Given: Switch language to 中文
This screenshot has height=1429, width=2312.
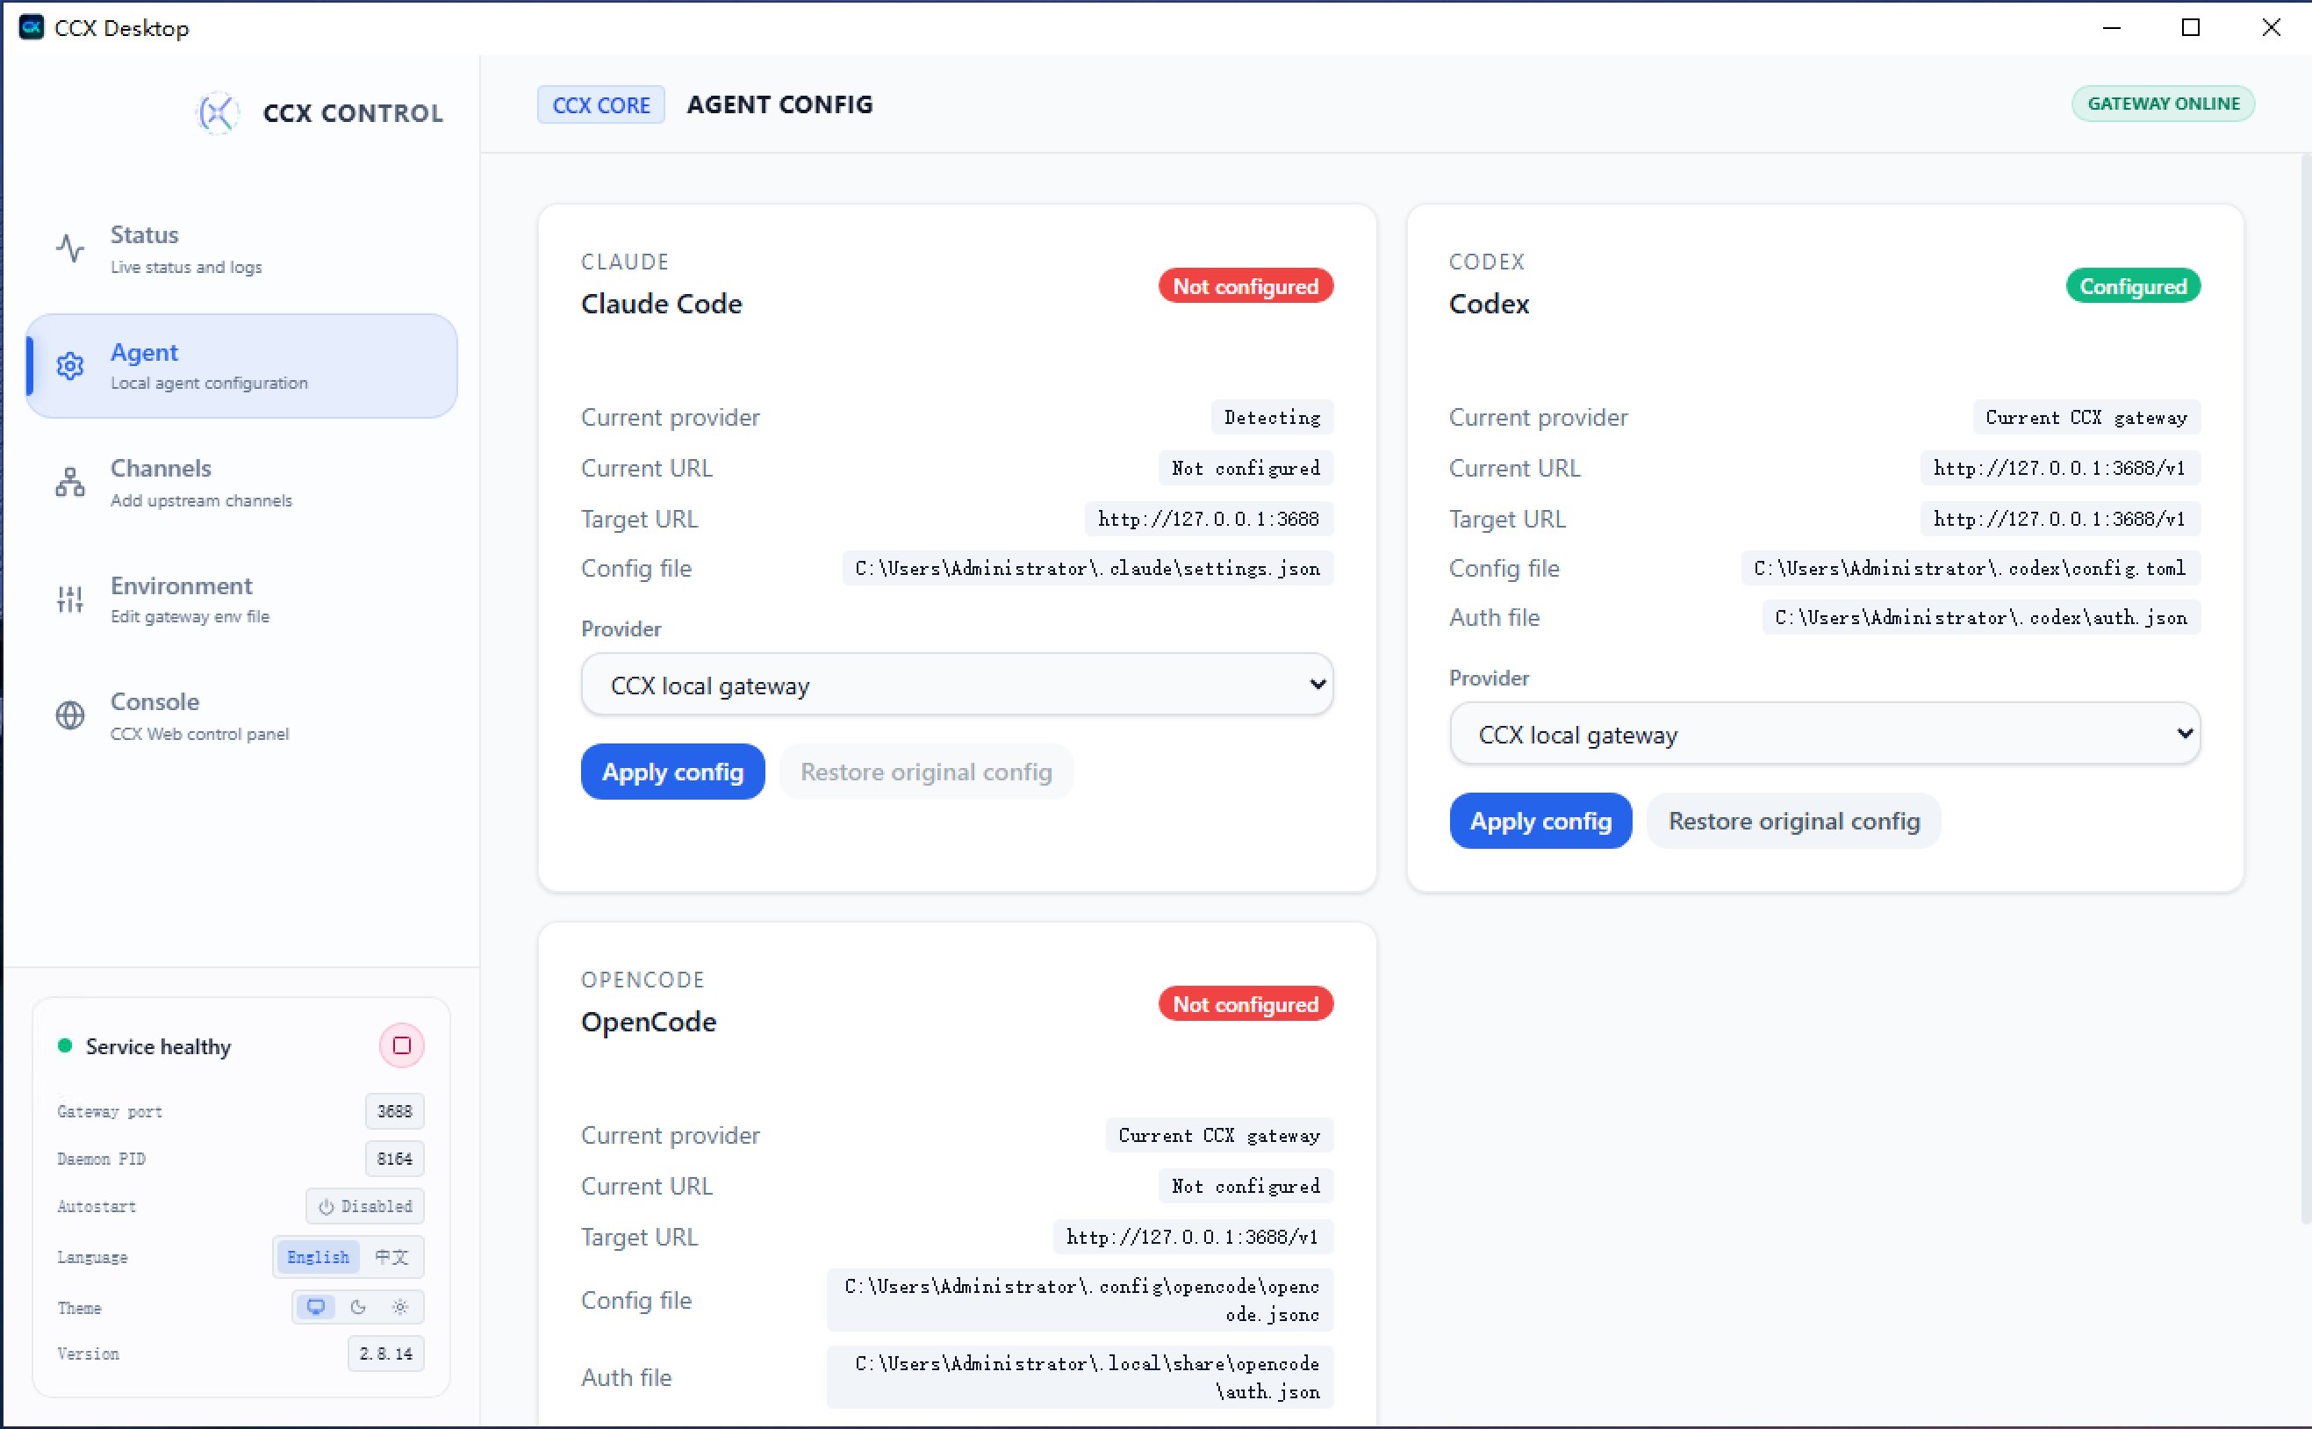Looking at the screenshot, I should [391, 1257].
